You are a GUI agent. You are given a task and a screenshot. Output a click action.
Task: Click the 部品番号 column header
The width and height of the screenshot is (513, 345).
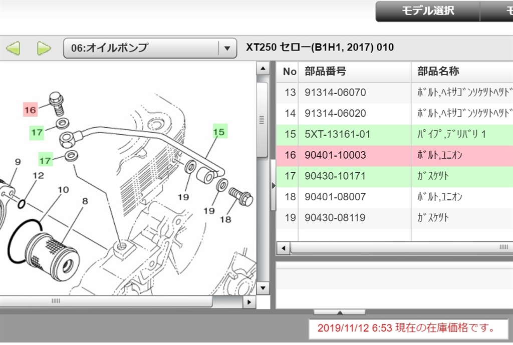(355, 71)
